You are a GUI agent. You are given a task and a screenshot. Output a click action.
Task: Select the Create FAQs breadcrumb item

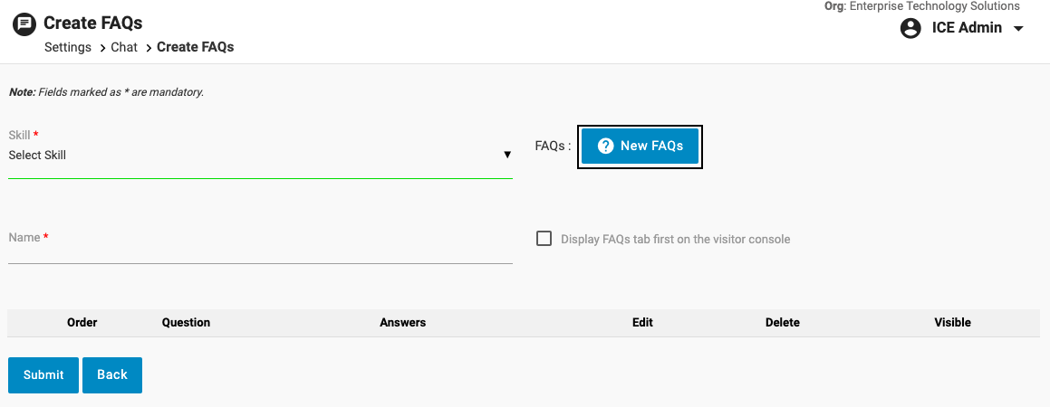pos(196,47)
